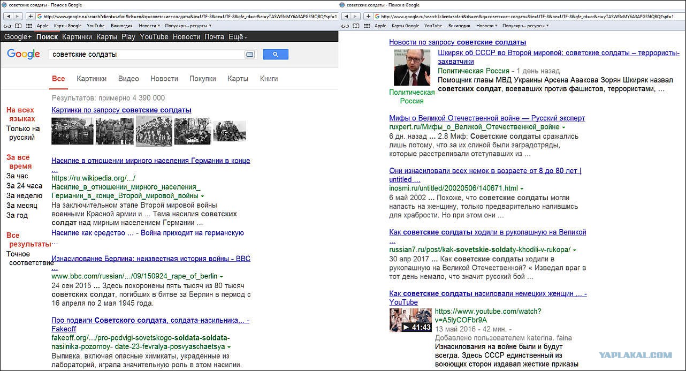Open the third soldiers image thumbnail
Screen dimensions: 686x371
tap(154, 131)
